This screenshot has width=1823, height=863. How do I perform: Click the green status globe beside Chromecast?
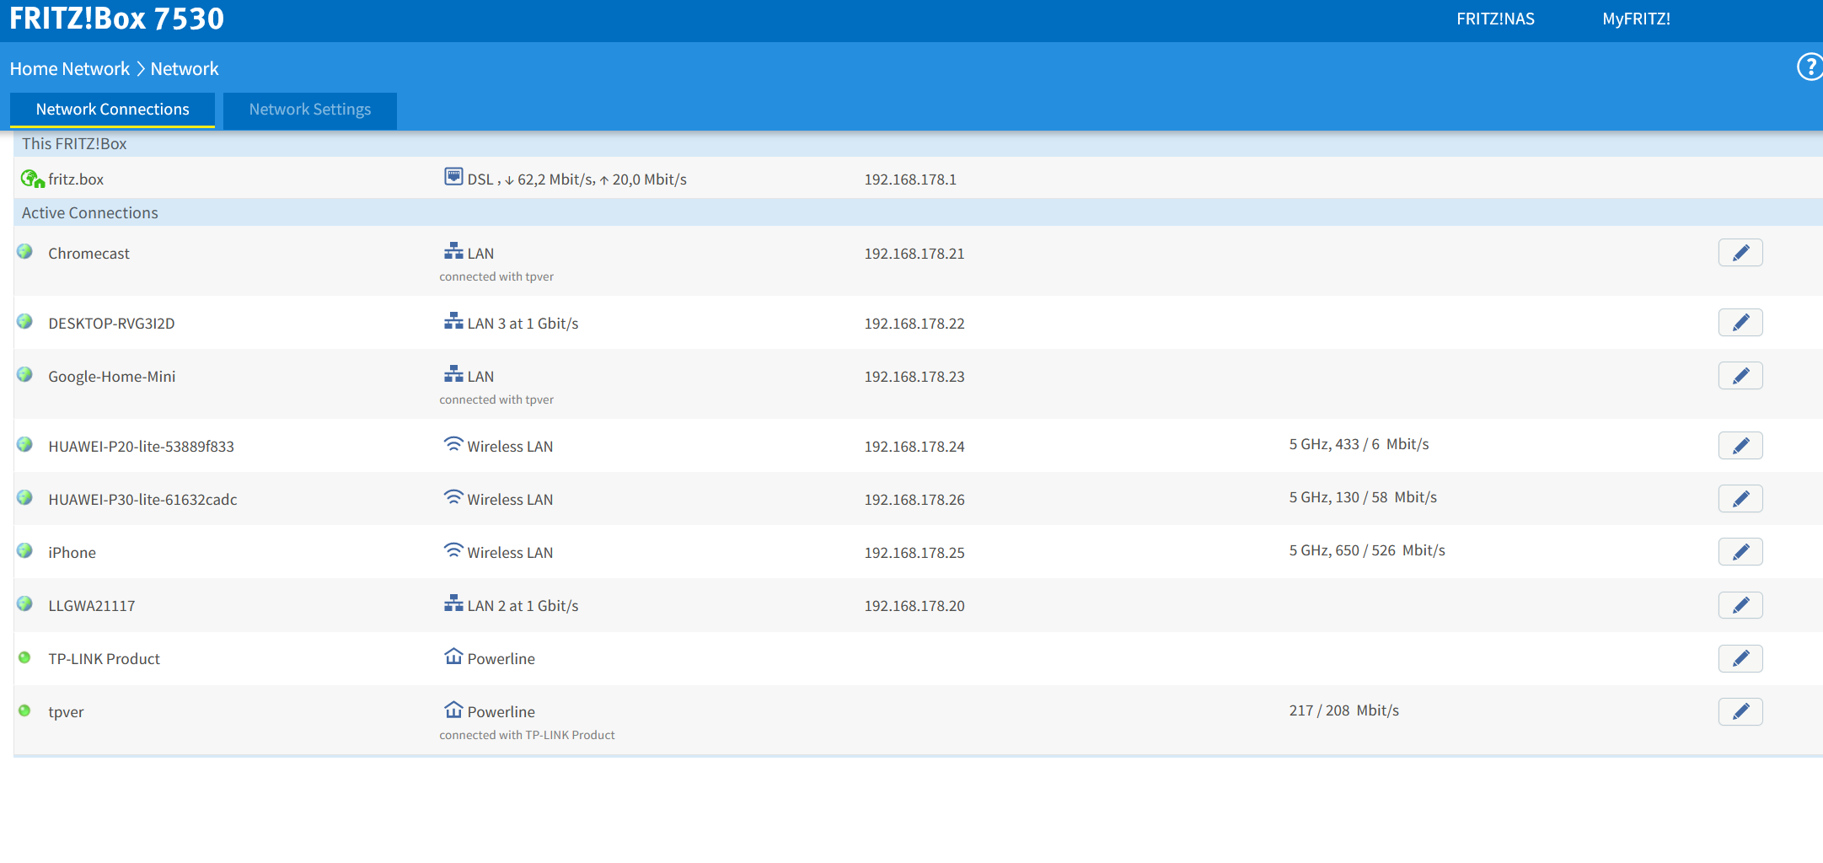[24, 251]
